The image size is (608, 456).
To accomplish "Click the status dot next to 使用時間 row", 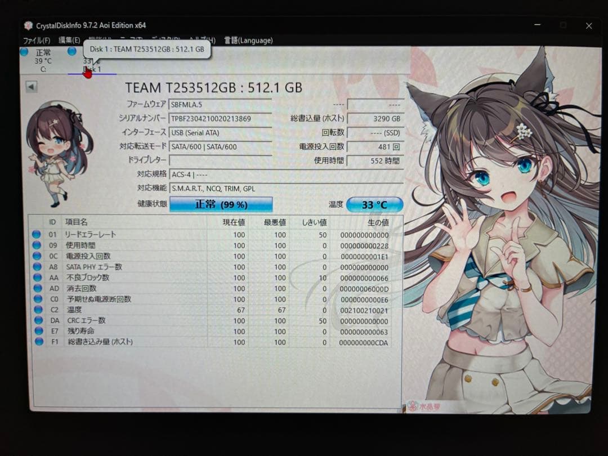I will click(x=36, y=245).
